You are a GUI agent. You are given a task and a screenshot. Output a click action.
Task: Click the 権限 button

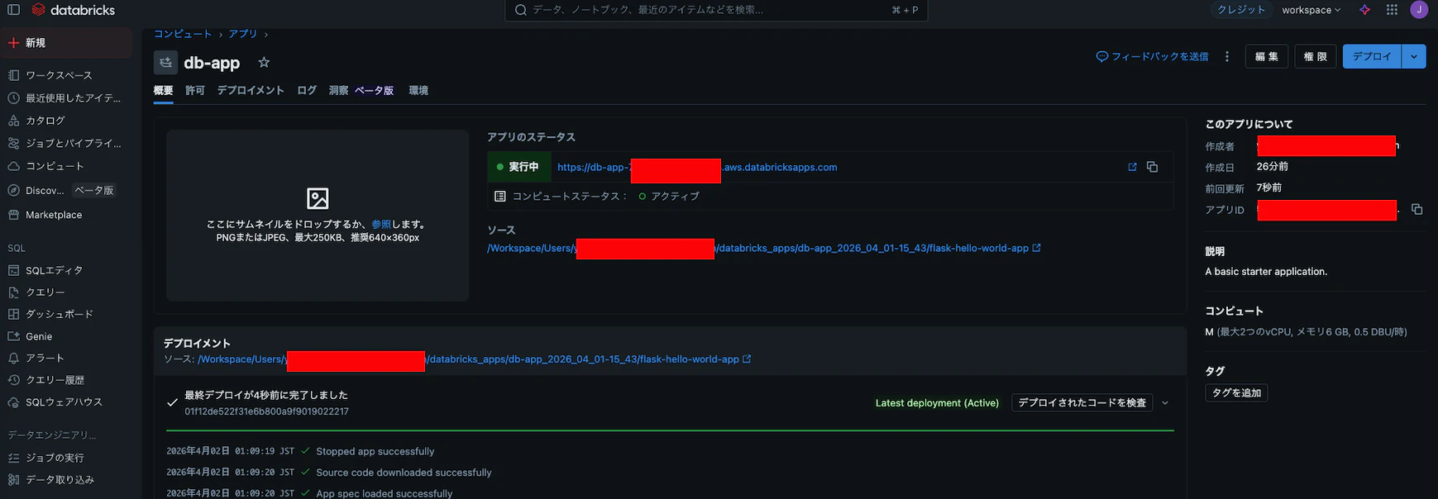pos(1316,56)
